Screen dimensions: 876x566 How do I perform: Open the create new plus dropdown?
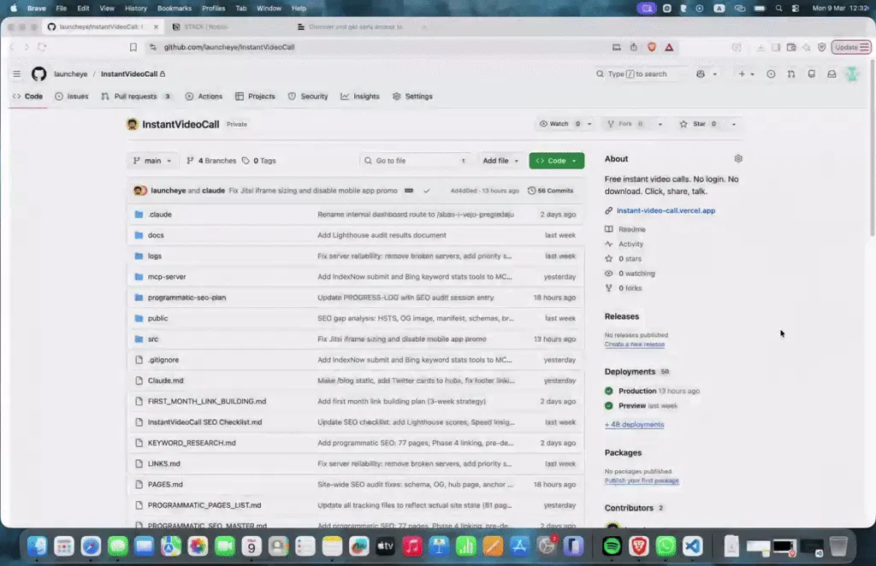(x=746, y=74)
